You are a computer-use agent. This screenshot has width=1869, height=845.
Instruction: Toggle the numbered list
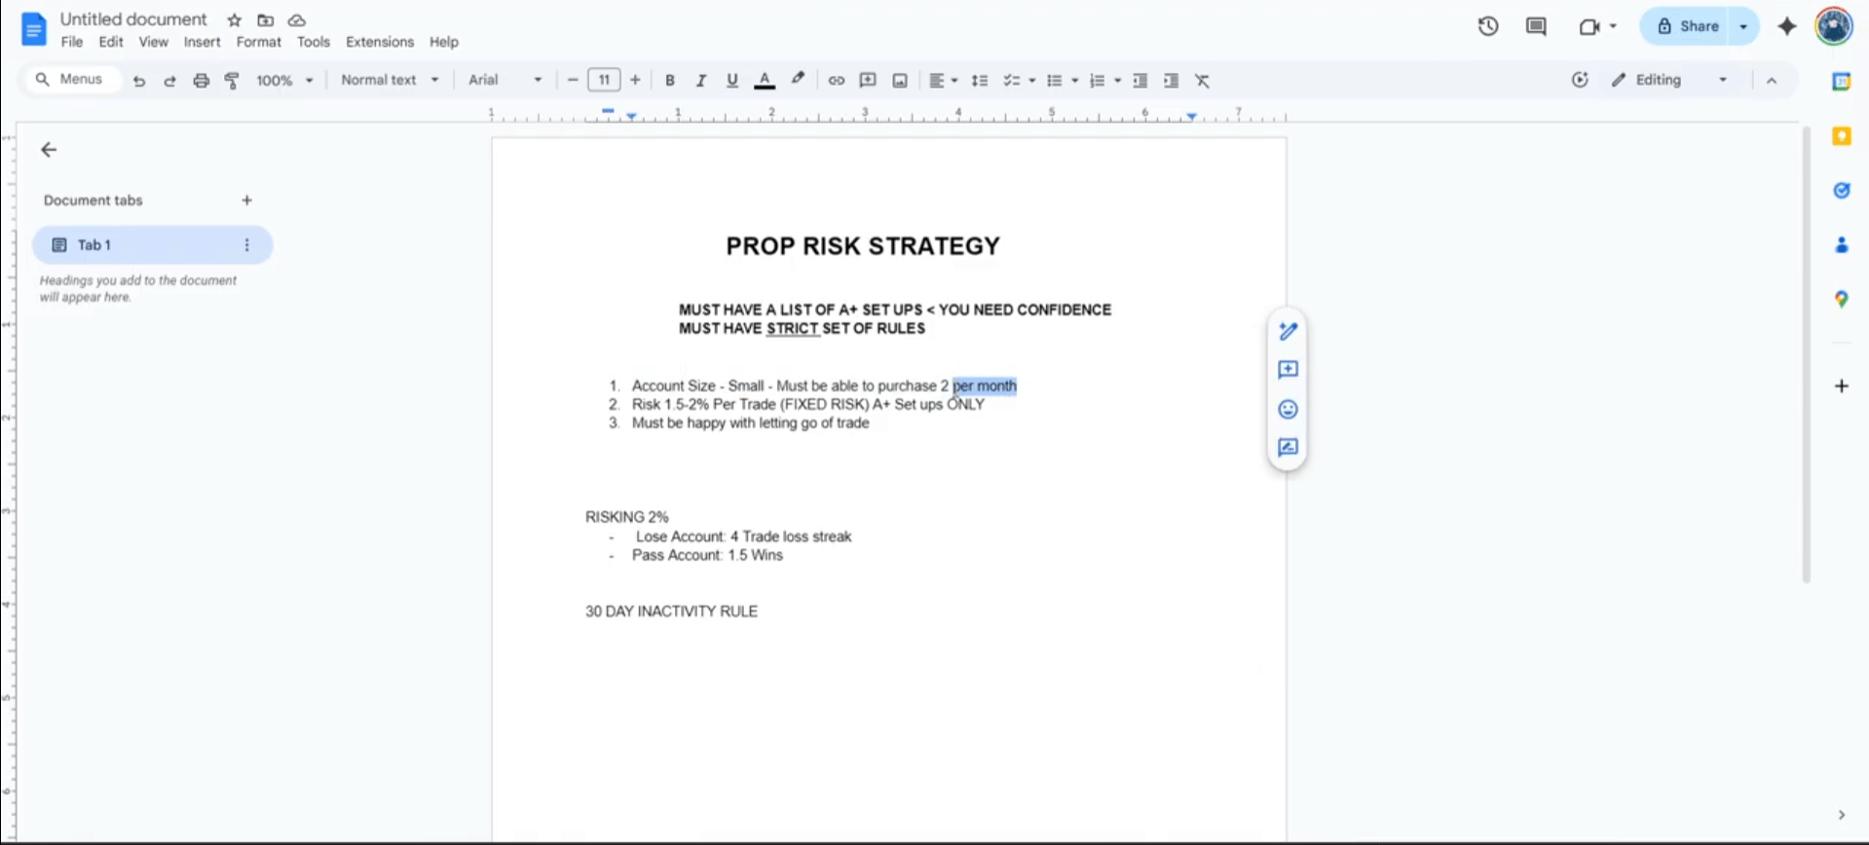coord(1097,81)
